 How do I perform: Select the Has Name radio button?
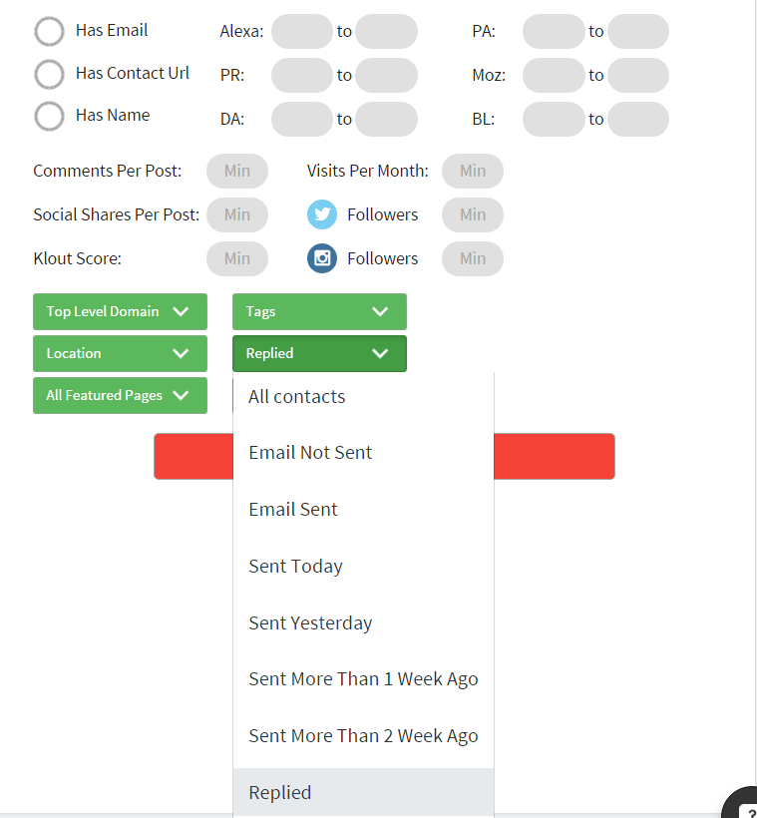tap(49, 116)
